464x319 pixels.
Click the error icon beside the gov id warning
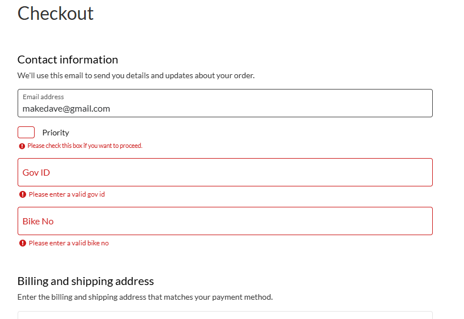23,194
